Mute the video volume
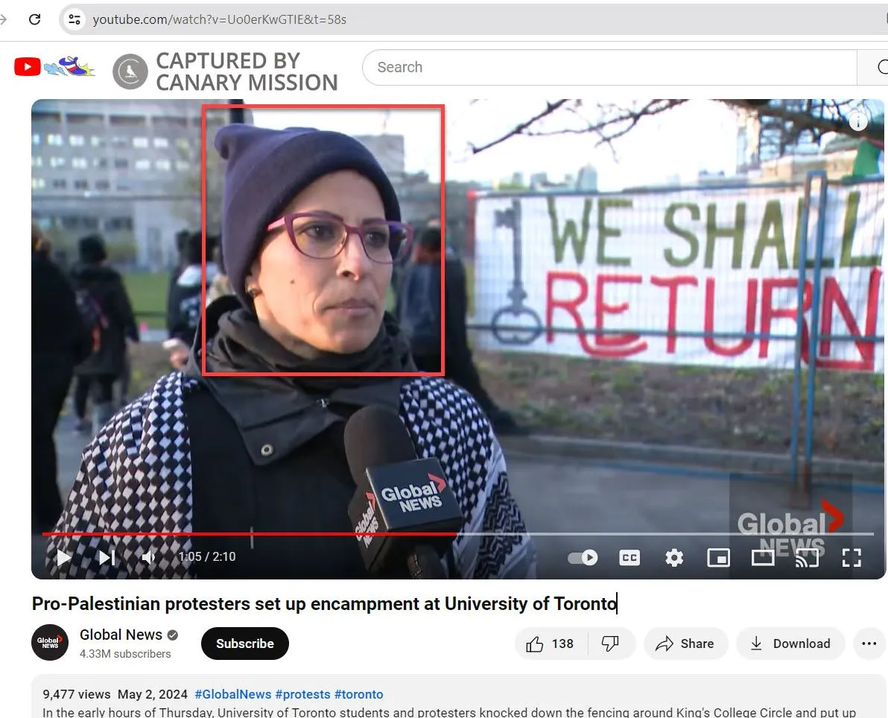This screenshot has width=888, height=718. (x=148, y=557)
